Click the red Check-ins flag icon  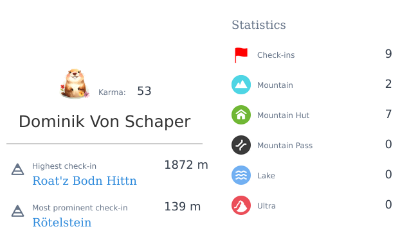241,55
